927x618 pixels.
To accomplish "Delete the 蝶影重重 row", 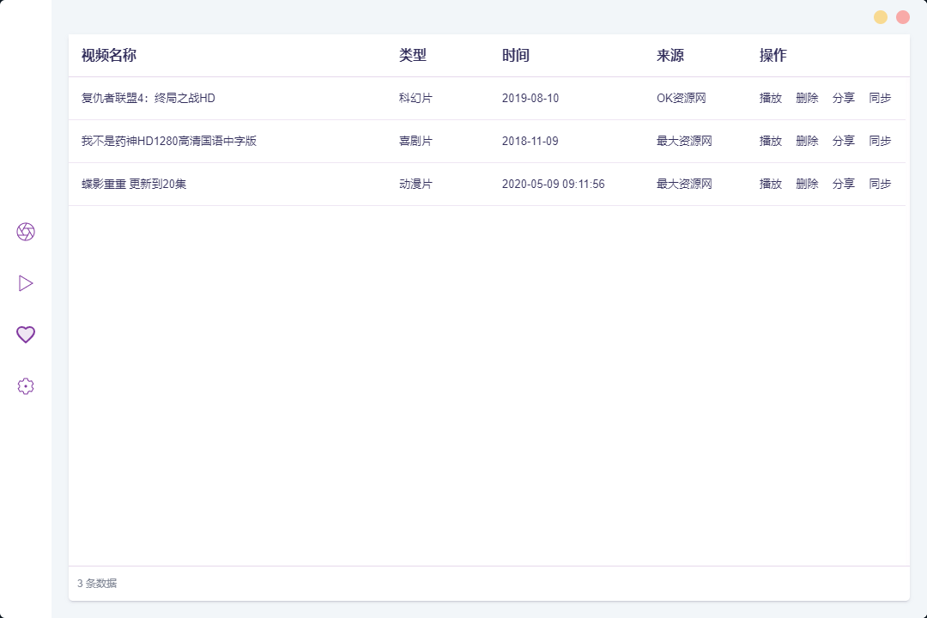I will click(807, 184).
